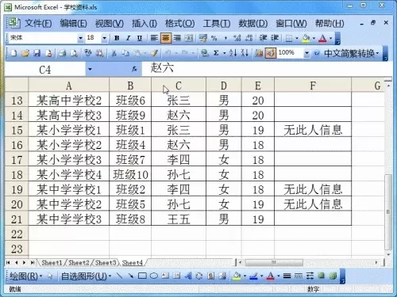The width and height of the screenshot is (397, 297).
Task: Open the 数据 Data menu
Action: coord(253,24)
